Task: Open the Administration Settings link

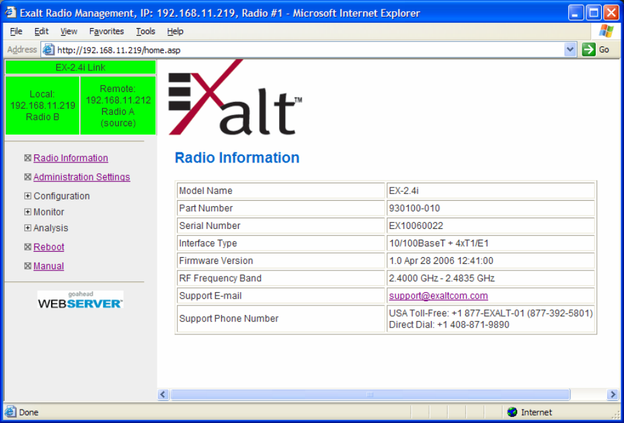Action: coord(81,177)
